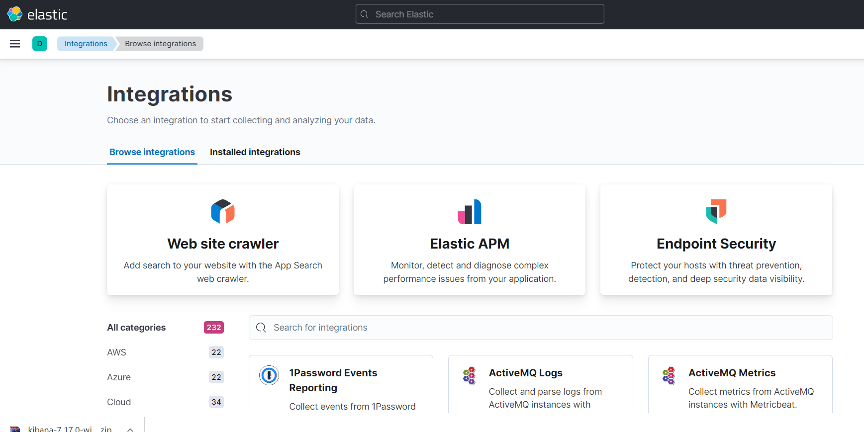Focus the Search for integrations field
The height and width of the screenshot is (432, 864).
pos(541,328)
